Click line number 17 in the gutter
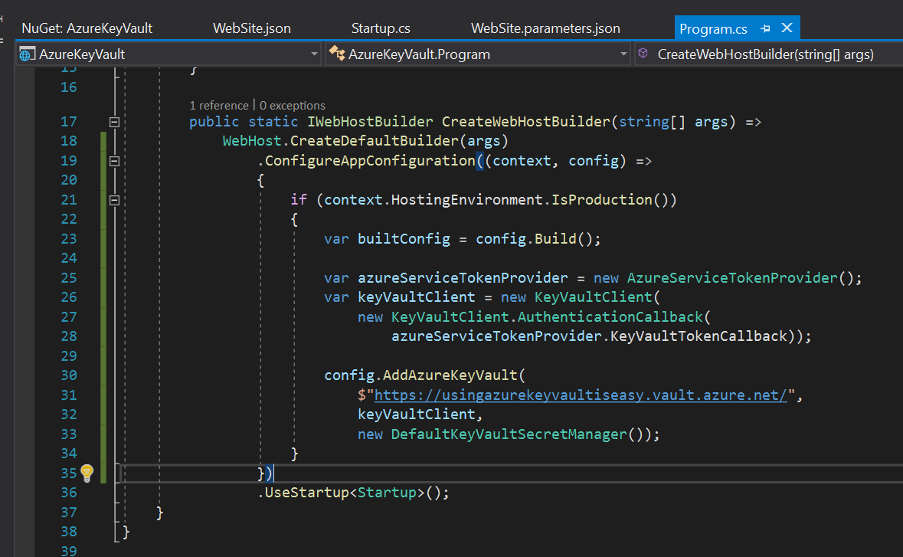 pyautogui.click(x=68, y=122)
